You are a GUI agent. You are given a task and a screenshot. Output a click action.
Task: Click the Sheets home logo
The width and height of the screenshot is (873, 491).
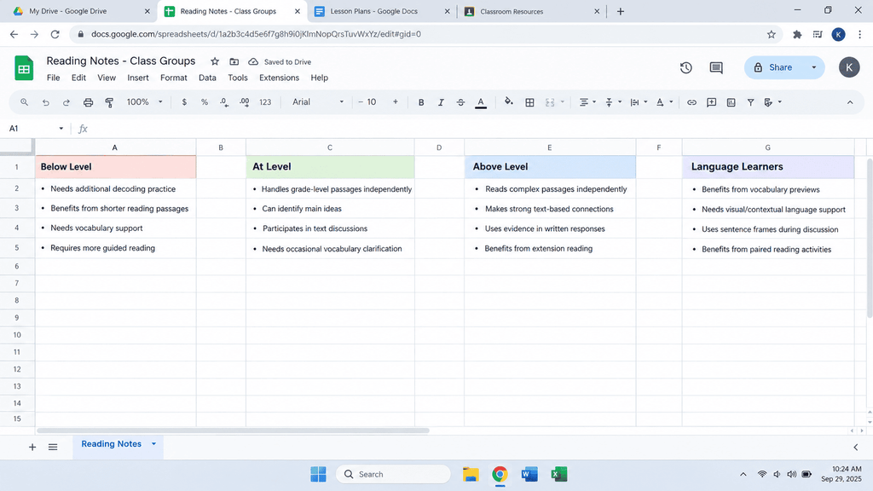[x=24, y=68]
